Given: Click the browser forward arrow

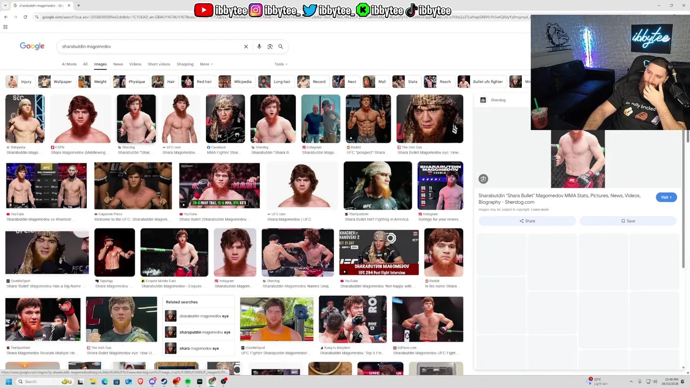Looking at the screenshot, I should tap(16, 17).
